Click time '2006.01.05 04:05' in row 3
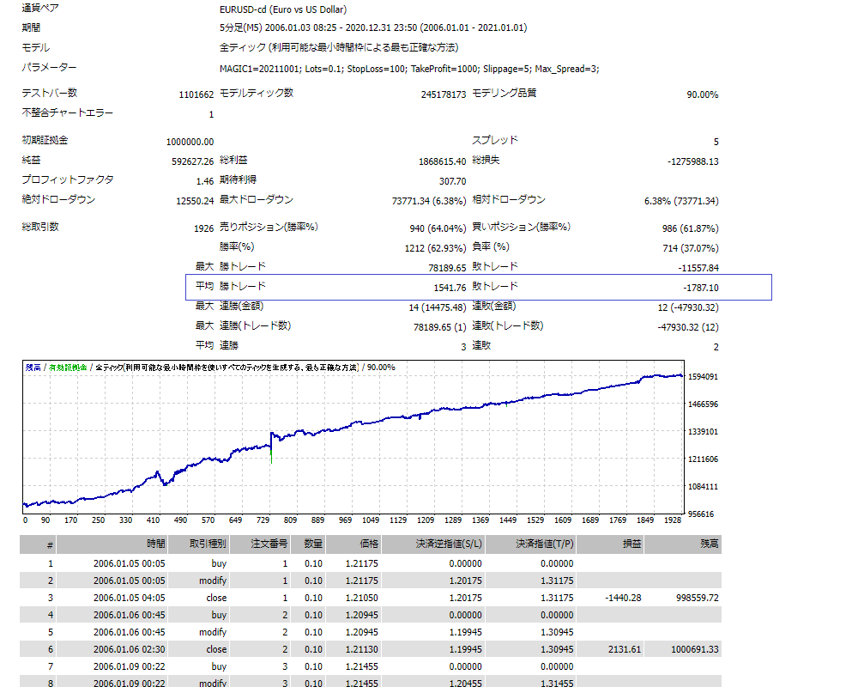The height and width of the screenshot is (687, 858). [x=130, y=598]
